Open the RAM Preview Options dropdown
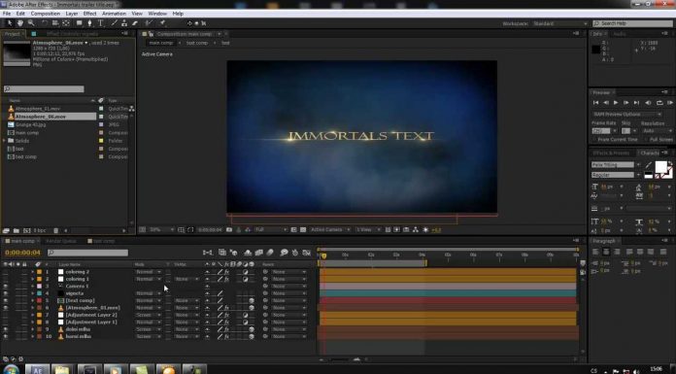 pyautogui.click(x=626, y=115)
